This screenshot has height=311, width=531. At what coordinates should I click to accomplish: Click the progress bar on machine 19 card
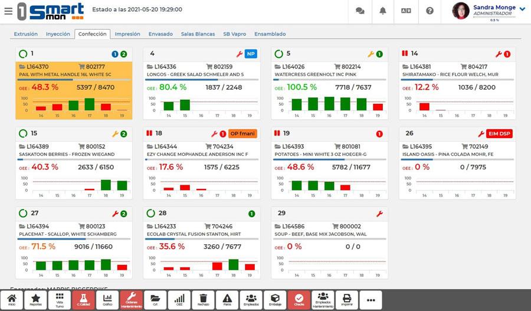(x=329, y=159)
